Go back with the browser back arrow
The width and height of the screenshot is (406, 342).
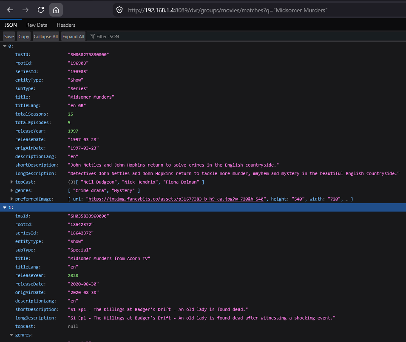[10, 10]
